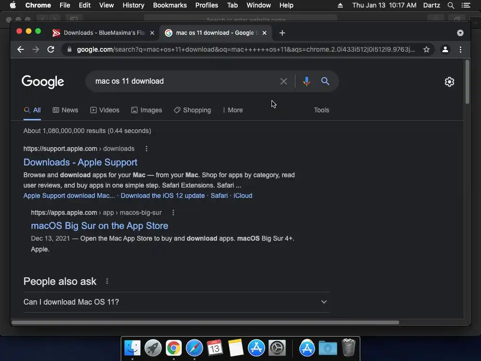Select the News search filter
The width and height of the screenshot is (481, 361).
pos(65,110)
